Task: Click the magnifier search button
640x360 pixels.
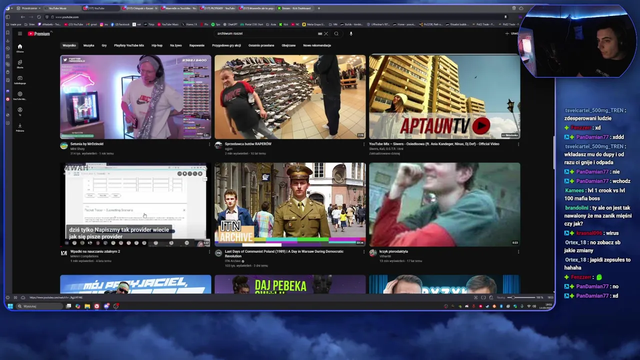Action: (336, 33)
